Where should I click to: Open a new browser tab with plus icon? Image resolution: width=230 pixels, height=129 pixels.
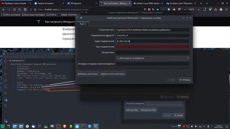[x=201, y=3]
